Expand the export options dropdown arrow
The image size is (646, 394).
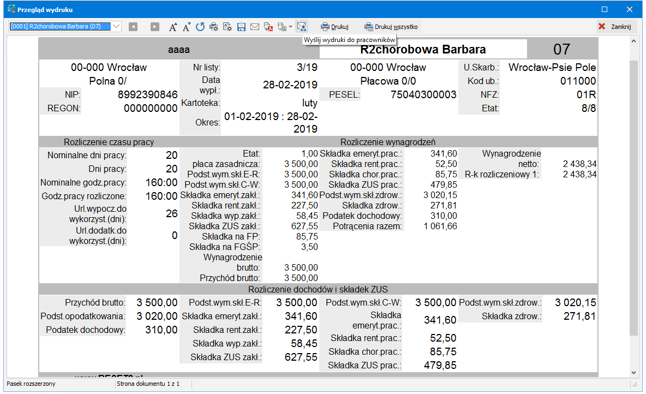click(291, 26)
